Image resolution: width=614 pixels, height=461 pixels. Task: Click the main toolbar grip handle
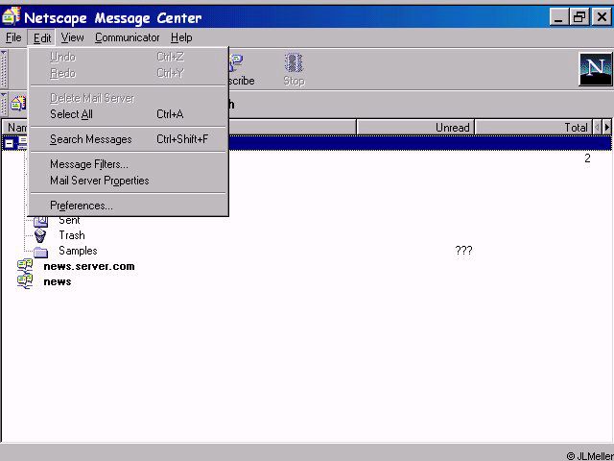4,69
